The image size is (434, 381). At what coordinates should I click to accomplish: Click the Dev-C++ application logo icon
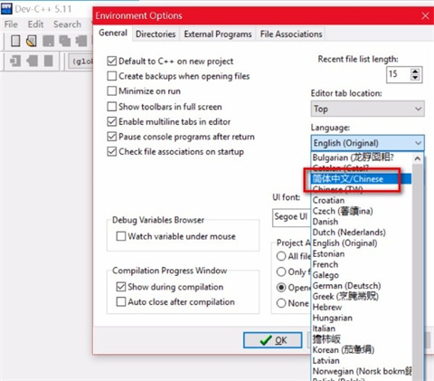point(6,9)
